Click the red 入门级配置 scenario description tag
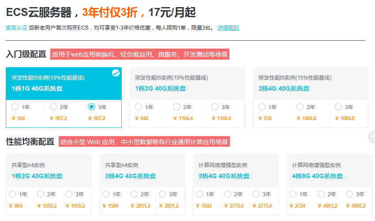 (x=140, y=55)
